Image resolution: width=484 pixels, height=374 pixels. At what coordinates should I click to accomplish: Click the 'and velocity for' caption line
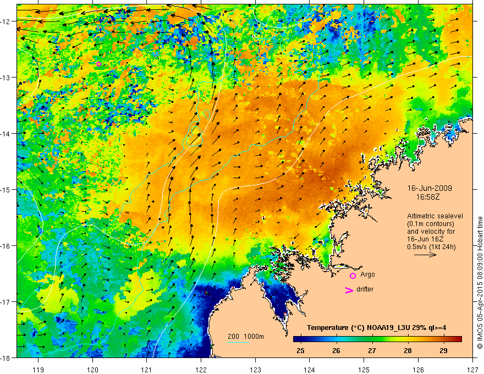click(x=431, y=231)
